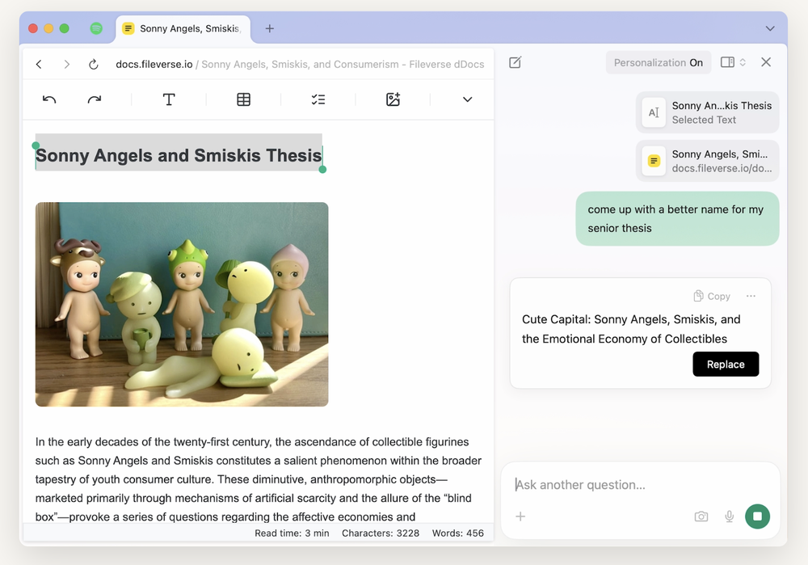Copy the suggested thesis title
Viewport: 808px width, 565px height.
711,296
